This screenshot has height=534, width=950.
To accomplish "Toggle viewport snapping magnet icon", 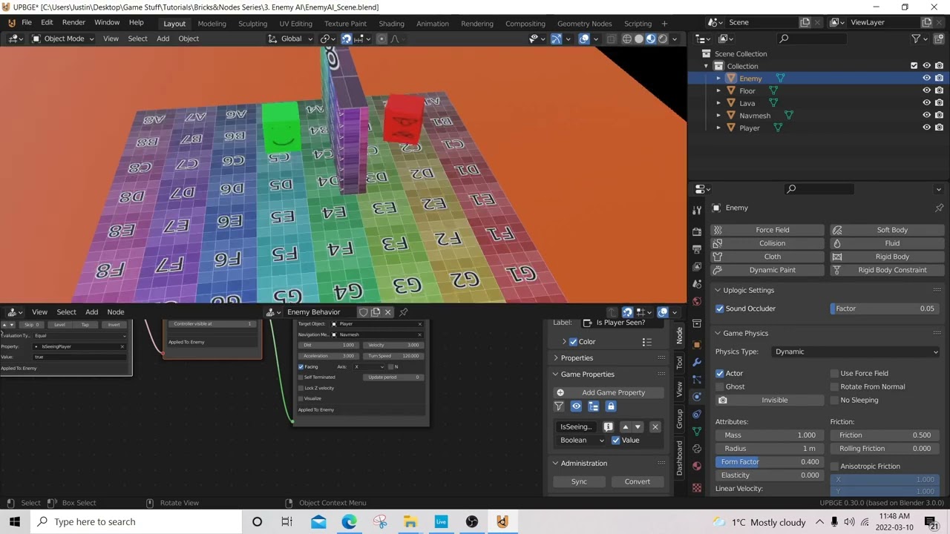I will [347, 39].
